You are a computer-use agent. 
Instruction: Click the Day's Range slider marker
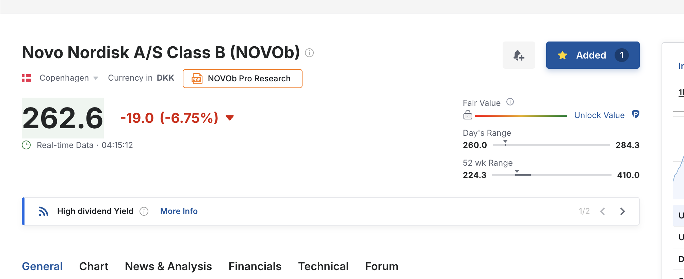point(505,143)
